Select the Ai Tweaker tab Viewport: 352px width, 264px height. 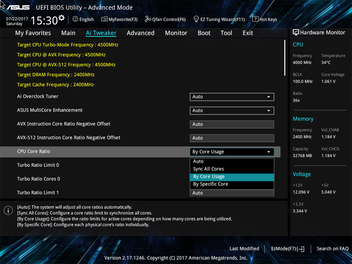pyautogui.click(x=101, y=33)
